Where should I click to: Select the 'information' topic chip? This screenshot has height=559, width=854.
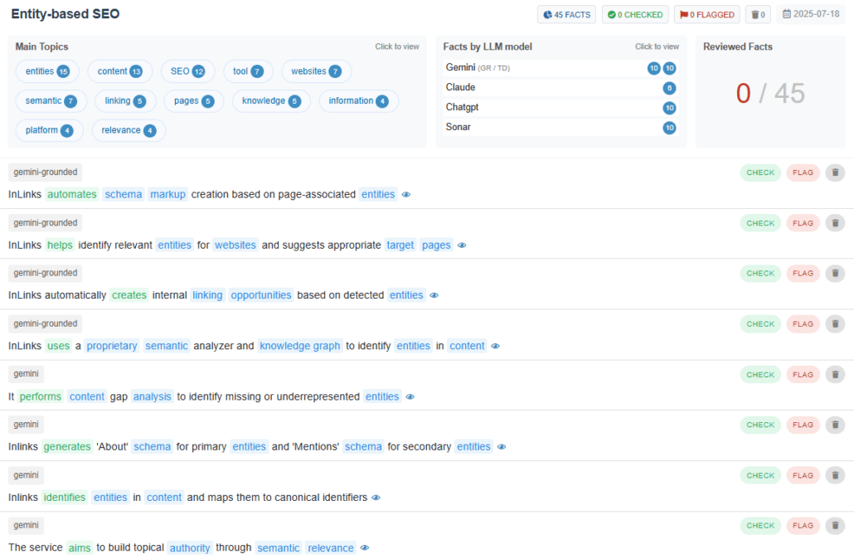point(358,101)
